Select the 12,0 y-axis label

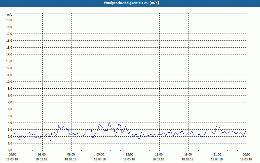9,68
